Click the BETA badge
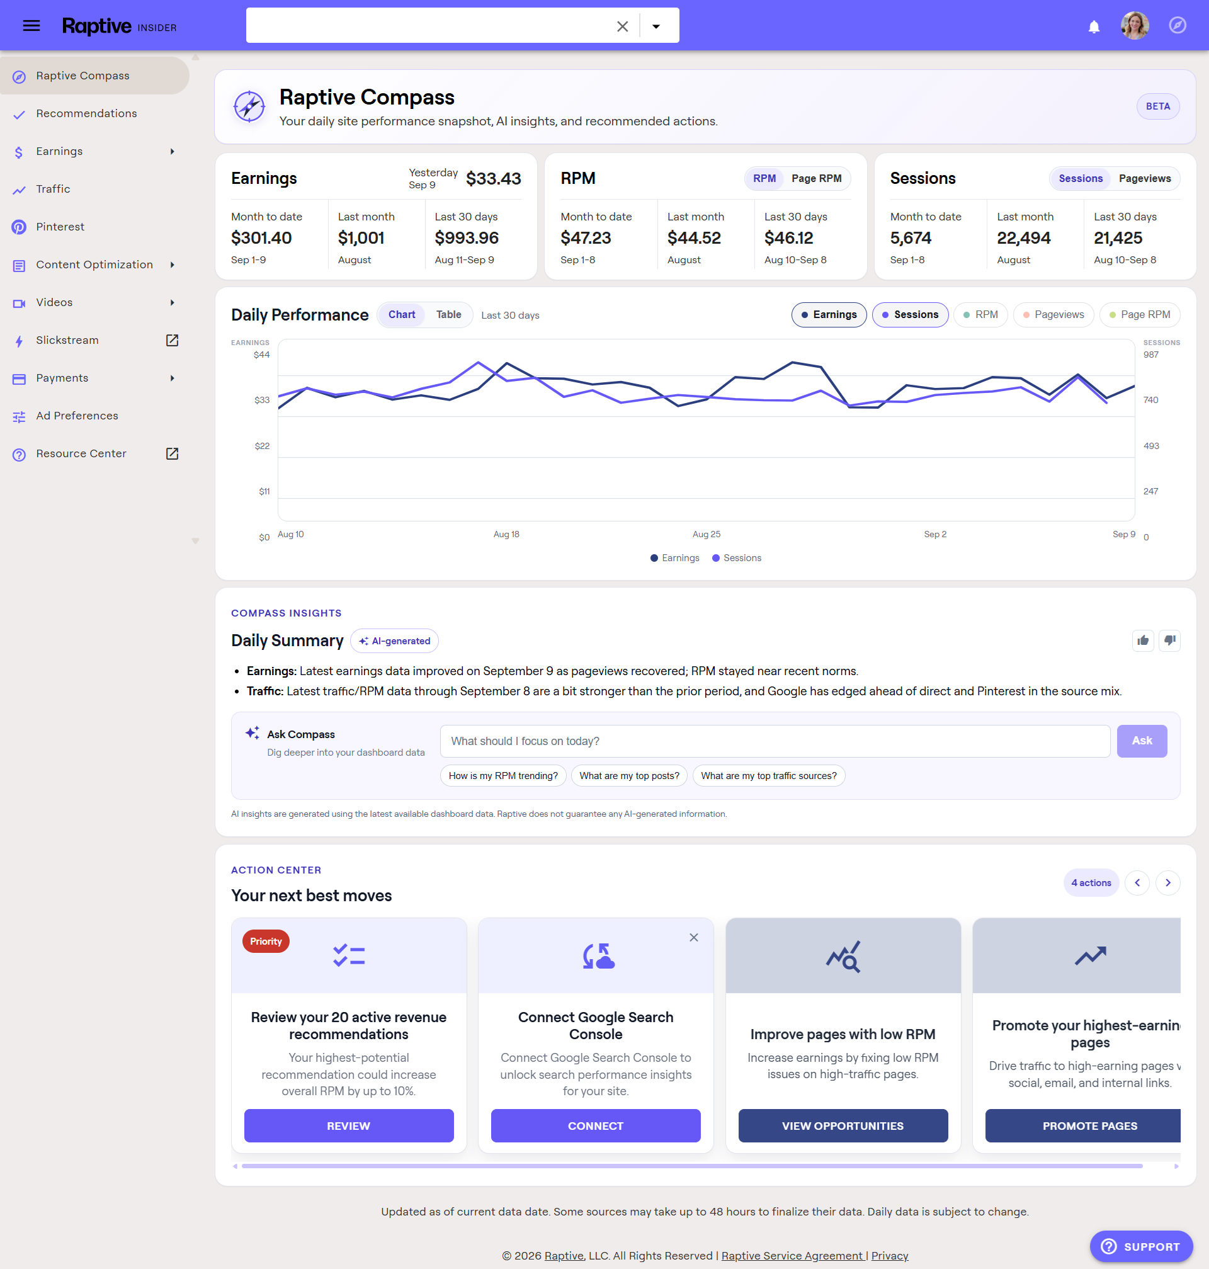 pyautogui.click(x=1157, y=106)
